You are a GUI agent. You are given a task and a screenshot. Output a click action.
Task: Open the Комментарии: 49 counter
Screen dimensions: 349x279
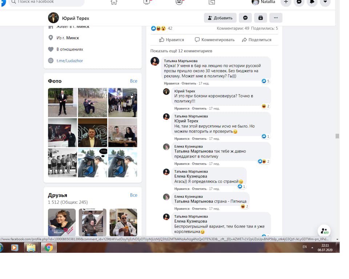pyautogui.click(x=233, y=28)
